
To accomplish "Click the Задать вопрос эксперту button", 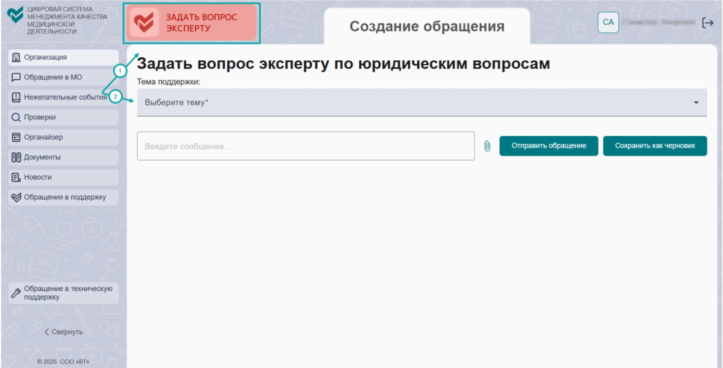I will click(x=192, y=23).
